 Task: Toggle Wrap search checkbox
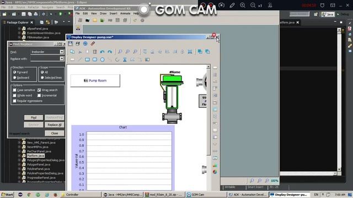[39, 90]
